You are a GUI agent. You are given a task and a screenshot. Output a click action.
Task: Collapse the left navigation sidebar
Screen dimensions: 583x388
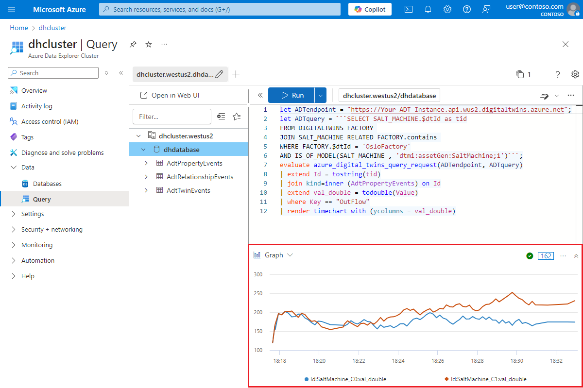121,73
